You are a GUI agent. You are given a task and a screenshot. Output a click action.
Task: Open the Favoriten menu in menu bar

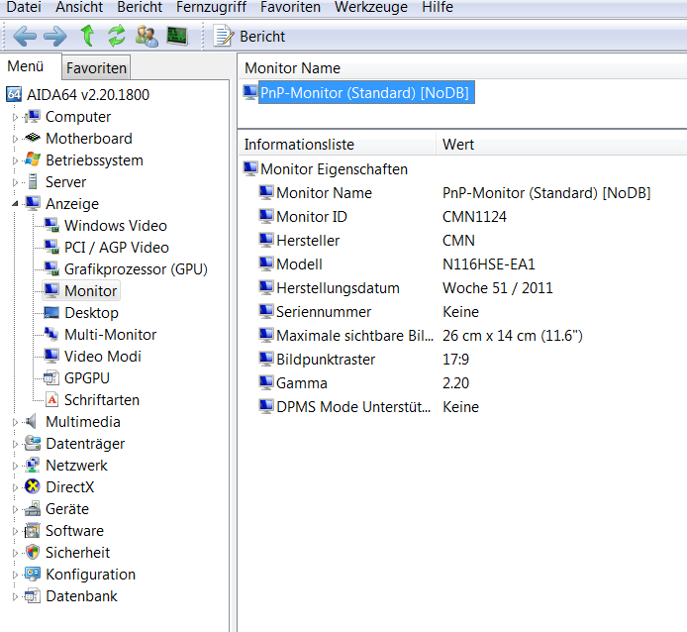point(290,7)
